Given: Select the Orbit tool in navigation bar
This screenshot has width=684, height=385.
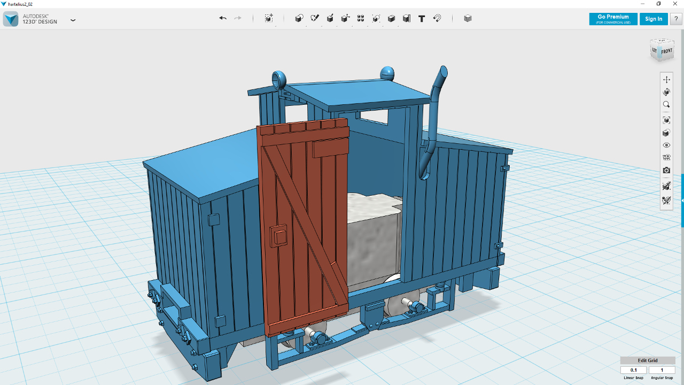Looking at the screenshot, I should click(x=666, y=93).
